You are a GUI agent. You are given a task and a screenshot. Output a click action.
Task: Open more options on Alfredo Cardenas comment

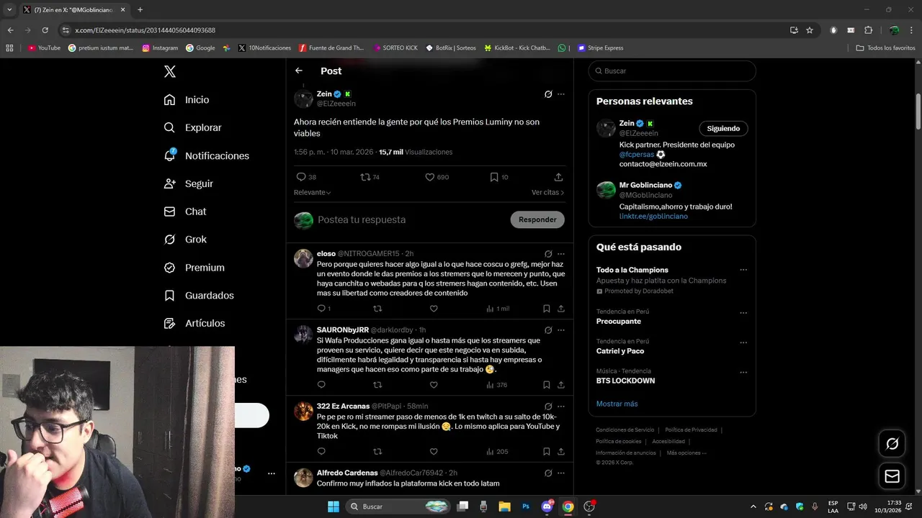561,473
